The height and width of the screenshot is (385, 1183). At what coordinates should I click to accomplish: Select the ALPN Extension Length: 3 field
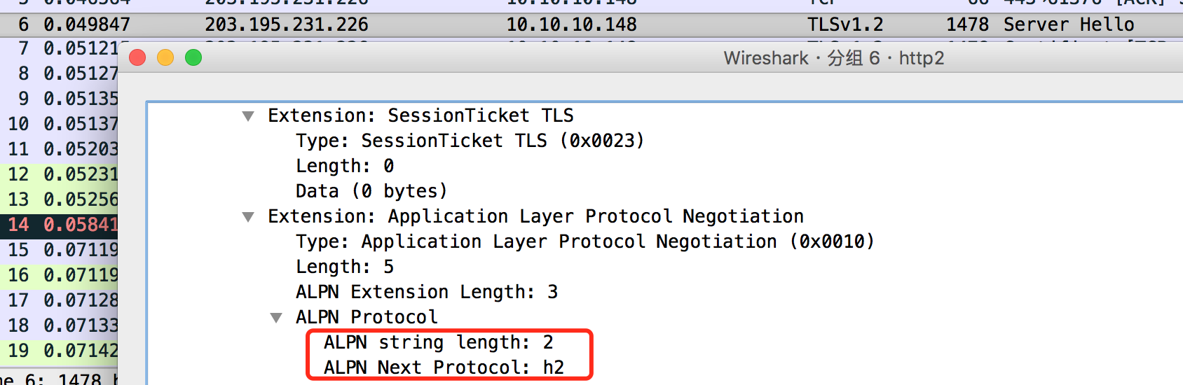click(426, 292)
